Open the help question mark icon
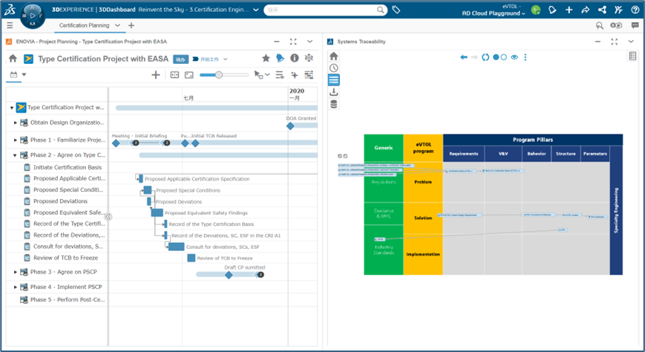Image resolution: width=645 pixels, height=352 pixels. pyautogui.click(x=635, y=10)
